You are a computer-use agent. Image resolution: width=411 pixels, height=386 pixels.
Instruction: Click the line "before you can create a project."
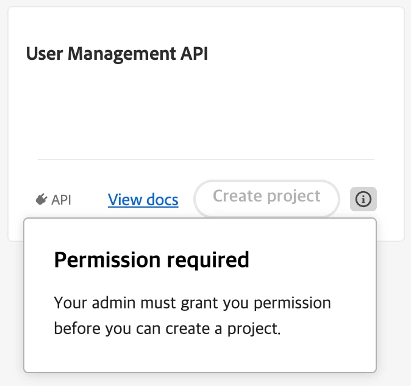pos(167,329)
